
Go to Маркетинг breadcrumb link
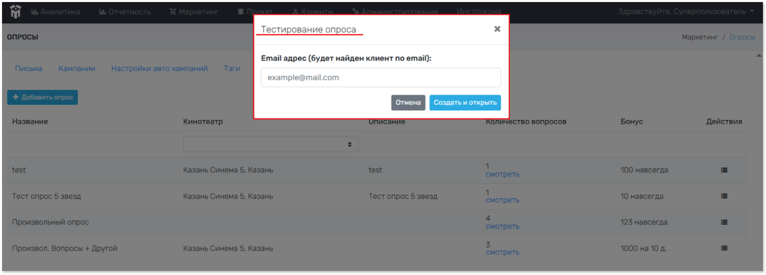coord(700,37)
